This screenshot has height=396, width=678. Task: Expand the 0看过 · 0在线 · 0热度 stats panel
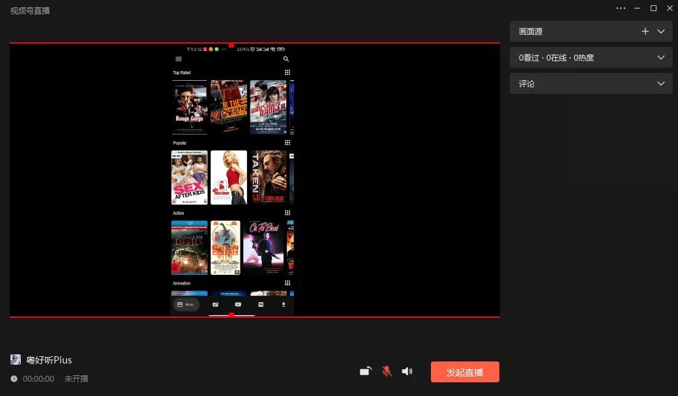tap(661, 57)
